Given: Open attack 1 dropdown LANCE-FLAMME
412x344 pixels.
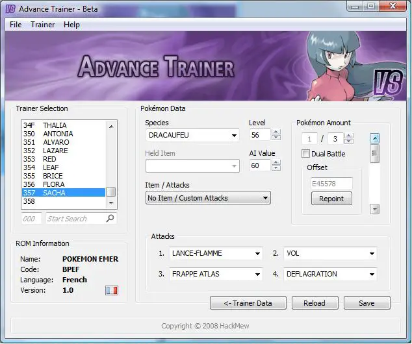Looking at the screenshot, I should click(x=216, y=253).
